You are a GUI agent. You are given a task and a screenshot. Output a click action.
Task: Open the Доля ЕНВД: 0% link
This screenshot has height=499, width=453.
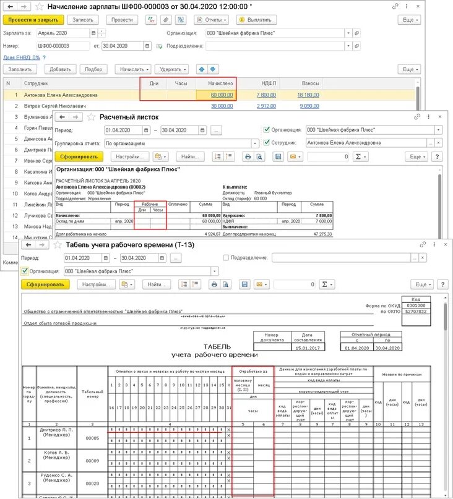22,58
